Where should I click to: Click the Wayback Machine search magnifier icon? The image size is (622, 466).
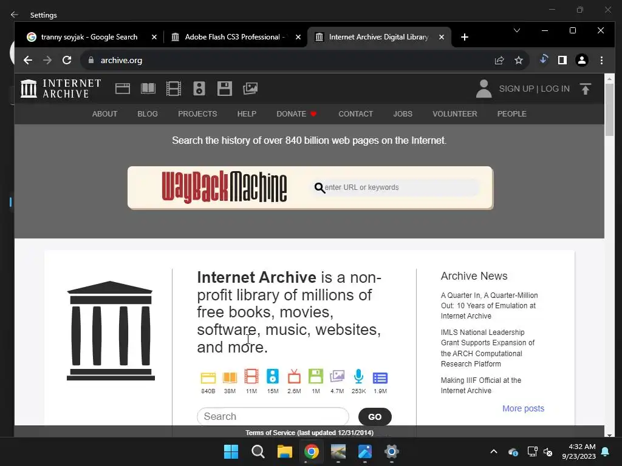tap(320, 188)
